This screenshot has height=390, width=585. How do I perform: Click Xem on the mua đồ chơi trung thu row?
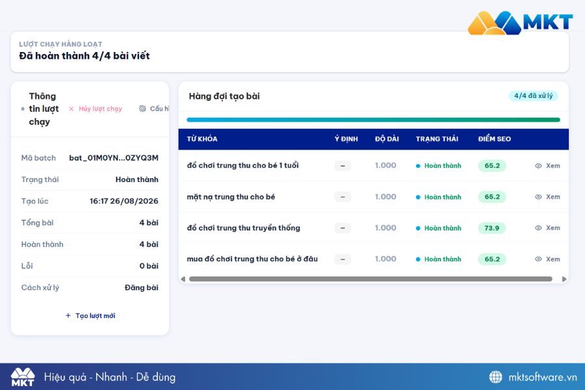pyautogui.click(x=547, y=259)
